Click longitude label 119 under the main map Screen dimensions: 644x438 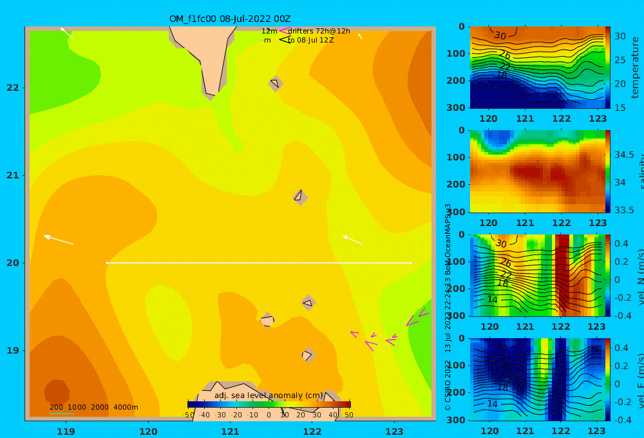(x=66, y=432)
